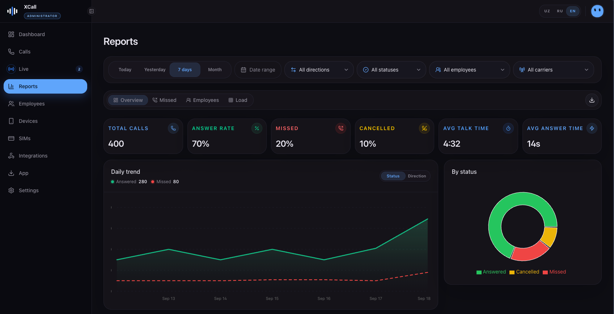Open the user avatar profile menu
Screen dimensions: 614x314
(x=597, y=11)
